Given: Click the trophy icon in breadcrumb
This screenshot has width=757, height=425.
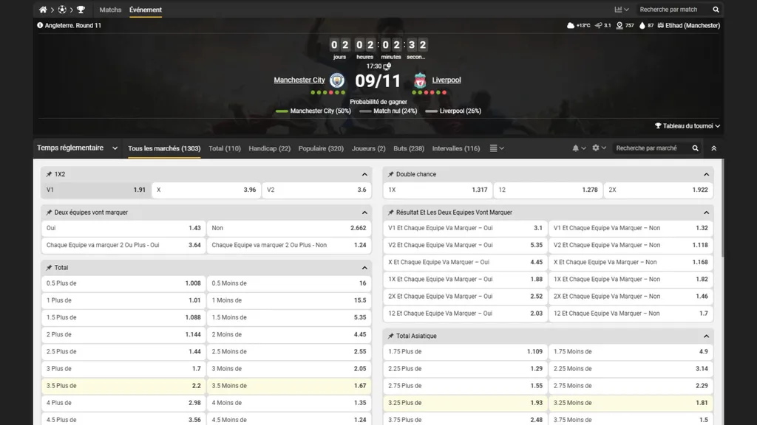Looking at the screenshot, I should (x=81, y=10).
